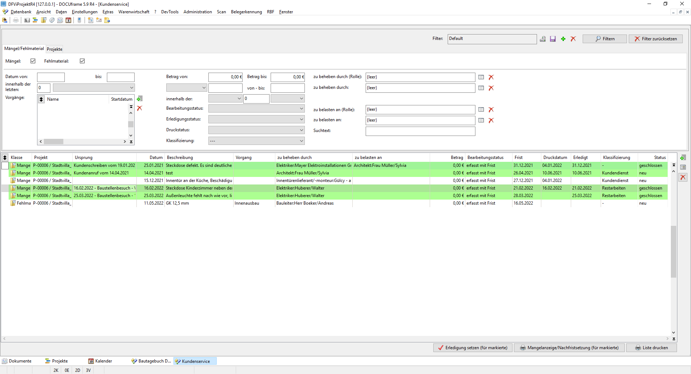691x374 pixels.
Task: Clear the zu beheben durch (Rolle) field
Action: (491, 77)
